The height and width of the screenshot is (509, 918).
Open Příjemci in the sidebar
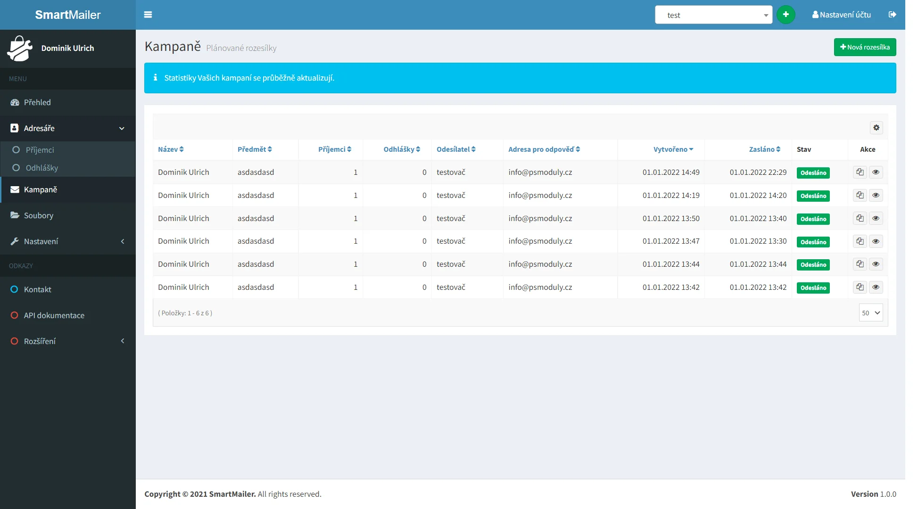(40, 150)
